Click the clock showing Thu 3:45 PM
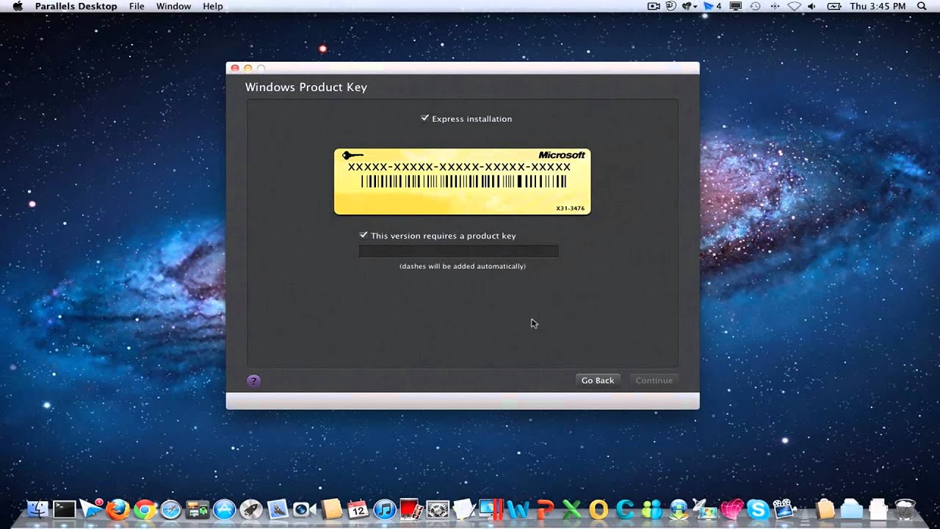The image size is (940, 529). (878, 6)
